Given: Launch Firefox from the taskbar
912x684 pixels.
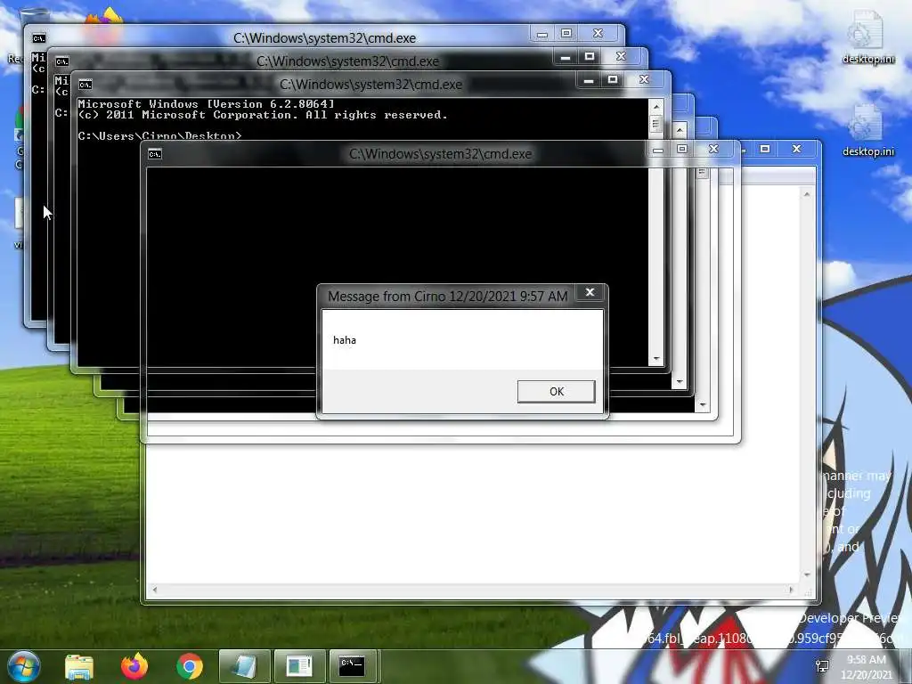Looking at the screenshot, I should (x=134, y=666).
